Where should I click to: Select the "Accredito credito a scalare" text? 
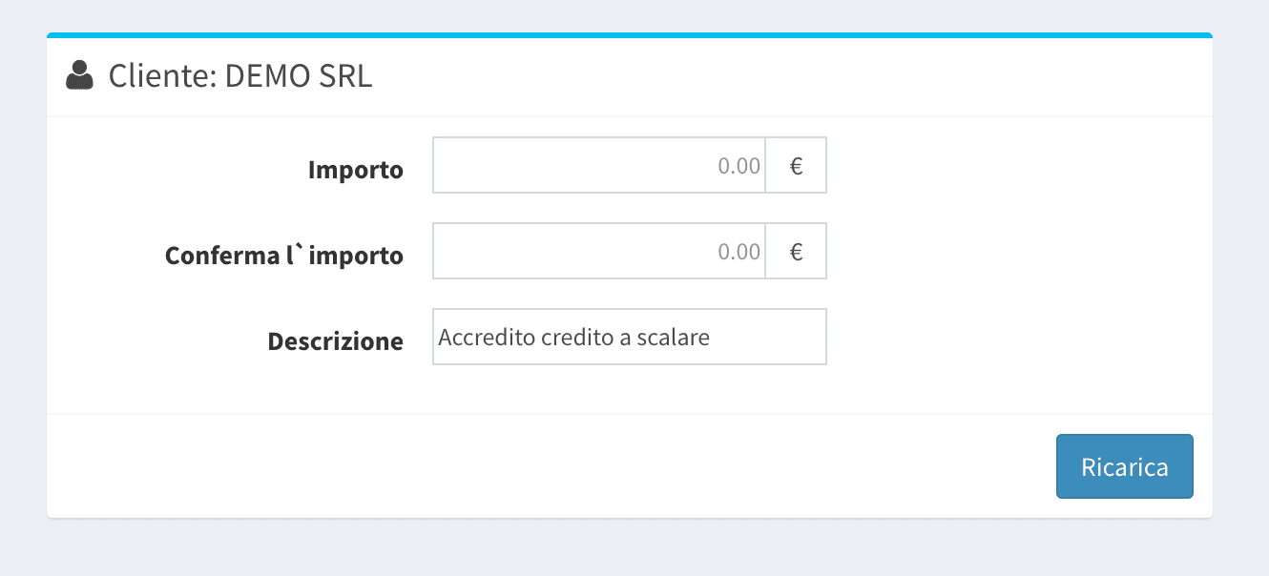point(573,337)
